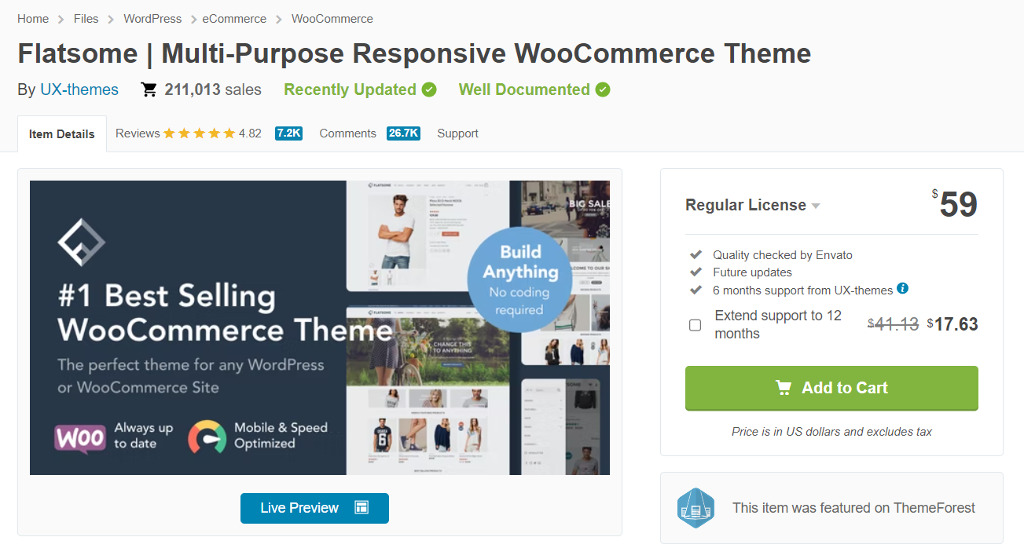Navigate to WordPress breadcrumb link
Screen dimensions: 1024x559
[152, 18]
